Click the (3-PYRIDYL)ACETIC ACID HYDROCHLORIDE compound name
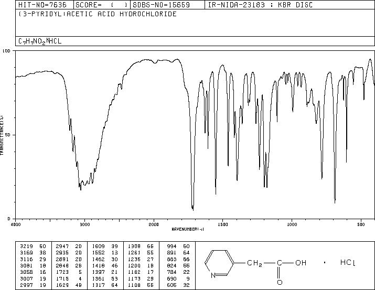375x290 pixels. (x=98, y=14)
